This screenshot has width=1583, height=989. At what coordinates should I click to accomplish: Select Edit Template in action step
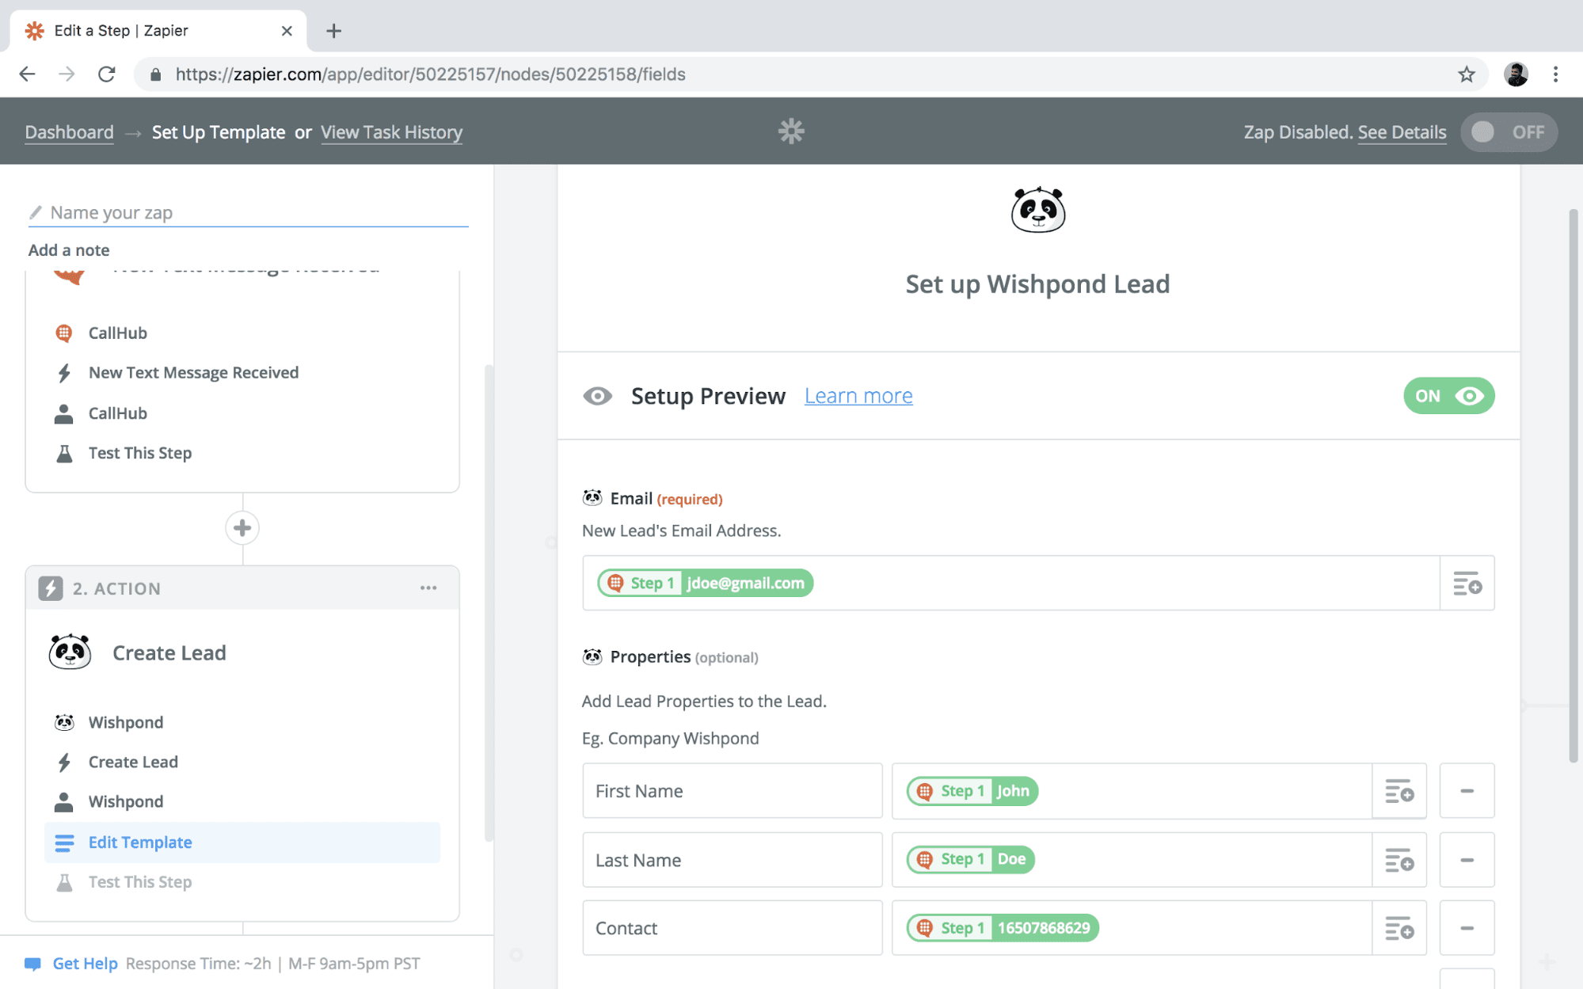tap(140, 843)
